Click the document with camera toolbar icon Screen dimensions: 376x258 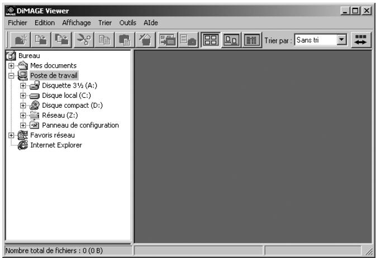point(188,40)
